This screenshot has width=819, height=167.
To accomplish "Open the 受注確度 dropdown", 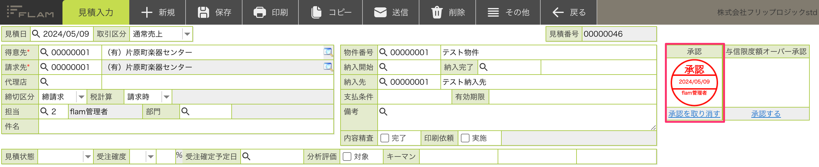I will 150,157.
